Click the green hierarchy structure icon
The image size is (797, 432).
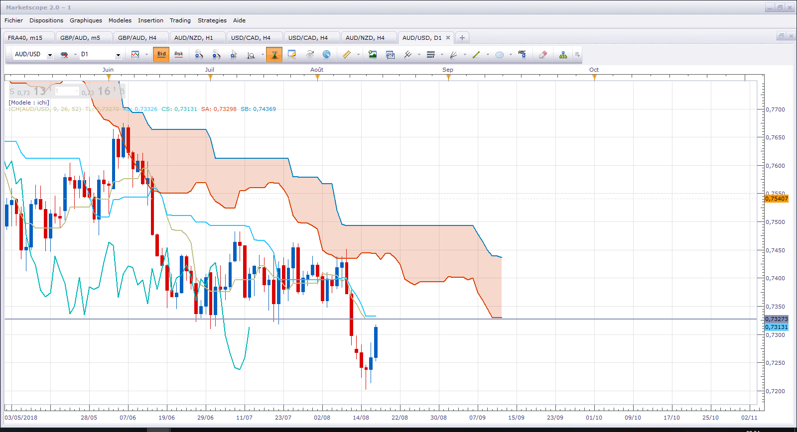[563, 55]
